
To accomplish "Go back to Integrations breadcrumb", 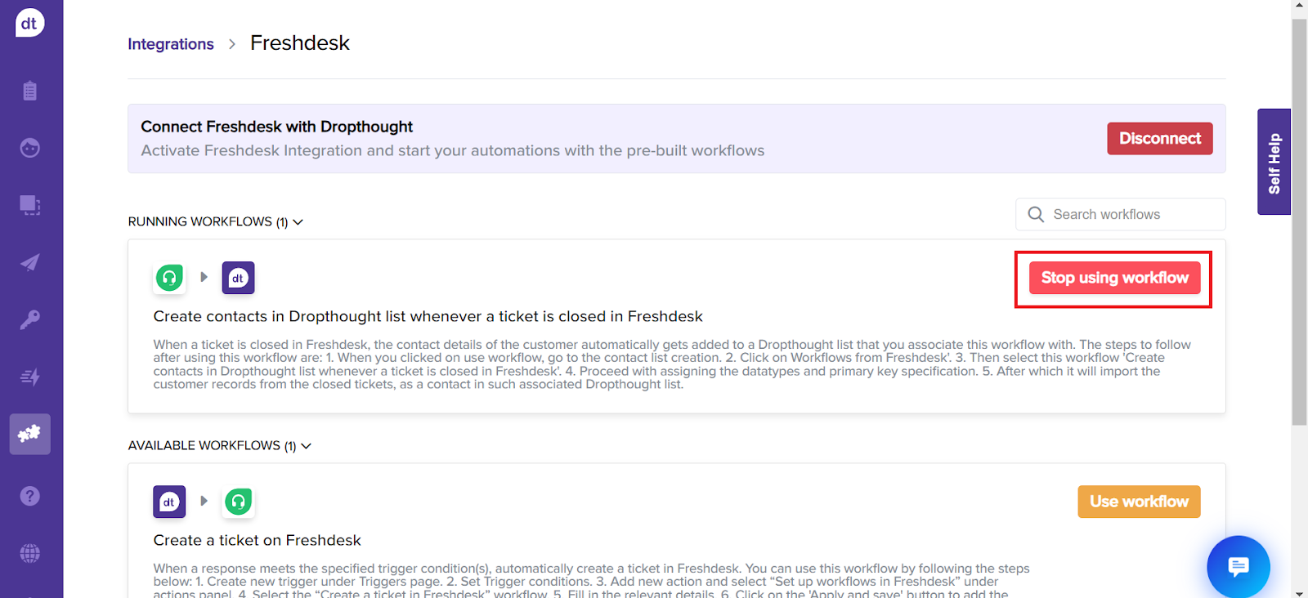I will (171, 44).
